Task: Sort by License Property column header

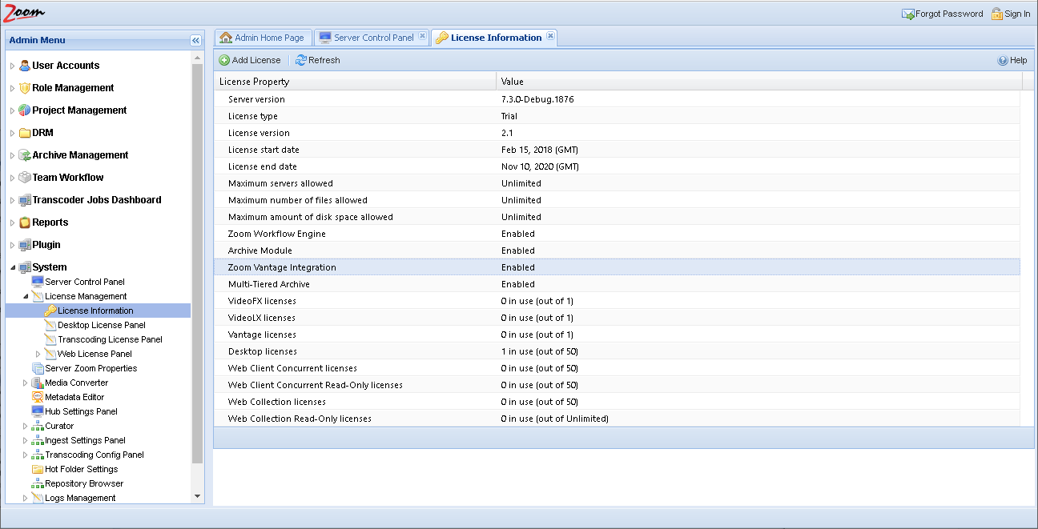Action: coord(355,82)
